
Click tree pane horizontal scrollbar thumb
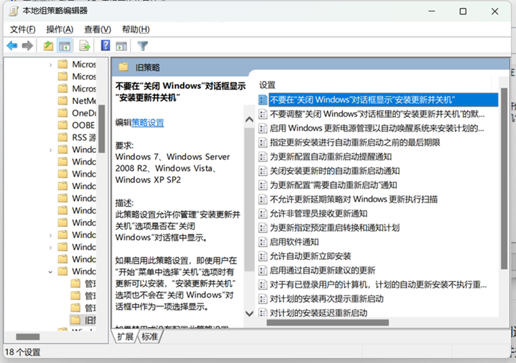tap(28, 336)
